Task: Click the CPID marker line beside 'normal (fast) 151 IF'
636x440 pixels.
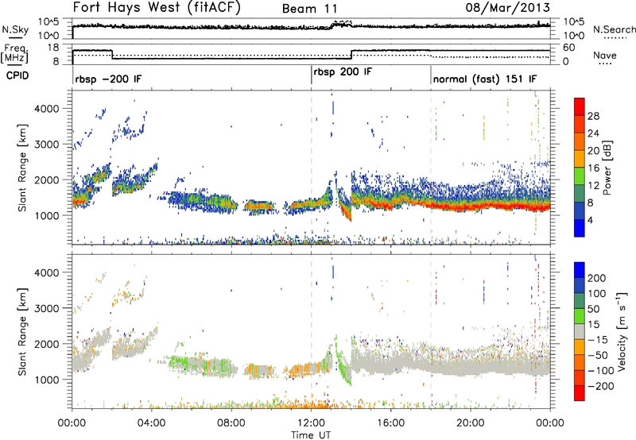Action: tap(431, 74)
